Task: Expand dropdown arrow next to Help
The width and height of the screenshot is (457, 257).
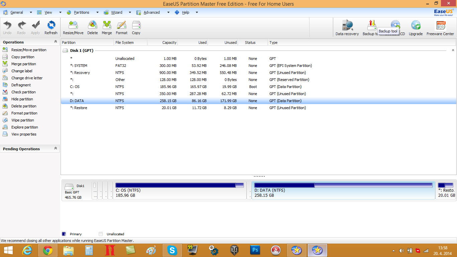Action: click(x=197, y=12)
